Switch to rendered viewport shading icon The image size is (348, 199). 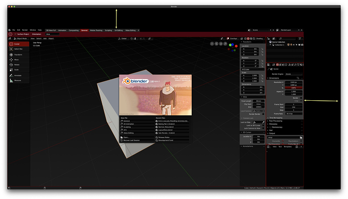click(x=254, y=39)
